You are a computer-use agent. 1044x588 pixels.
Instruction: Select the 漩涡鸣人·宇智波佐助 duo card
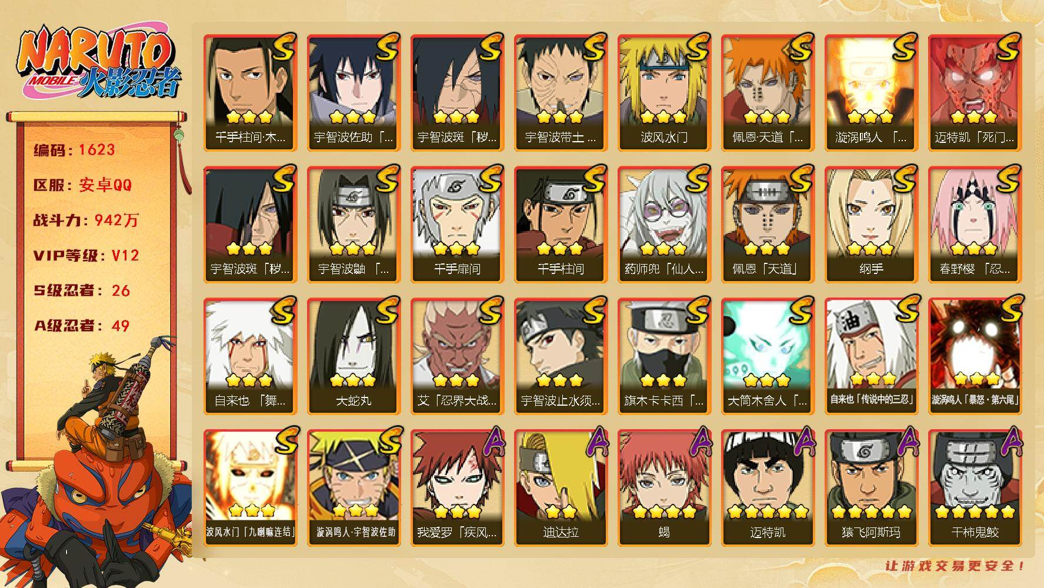tap(353, 487)
